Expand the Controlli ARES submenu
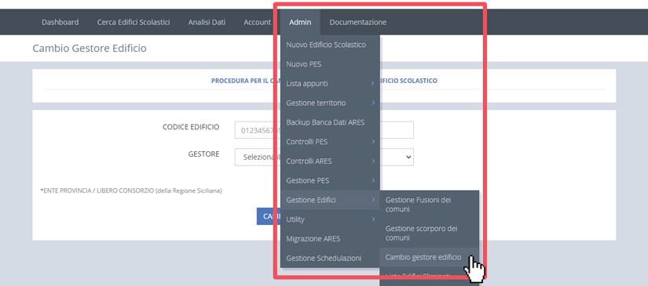 pyautogui.click(x=329, y=161)
